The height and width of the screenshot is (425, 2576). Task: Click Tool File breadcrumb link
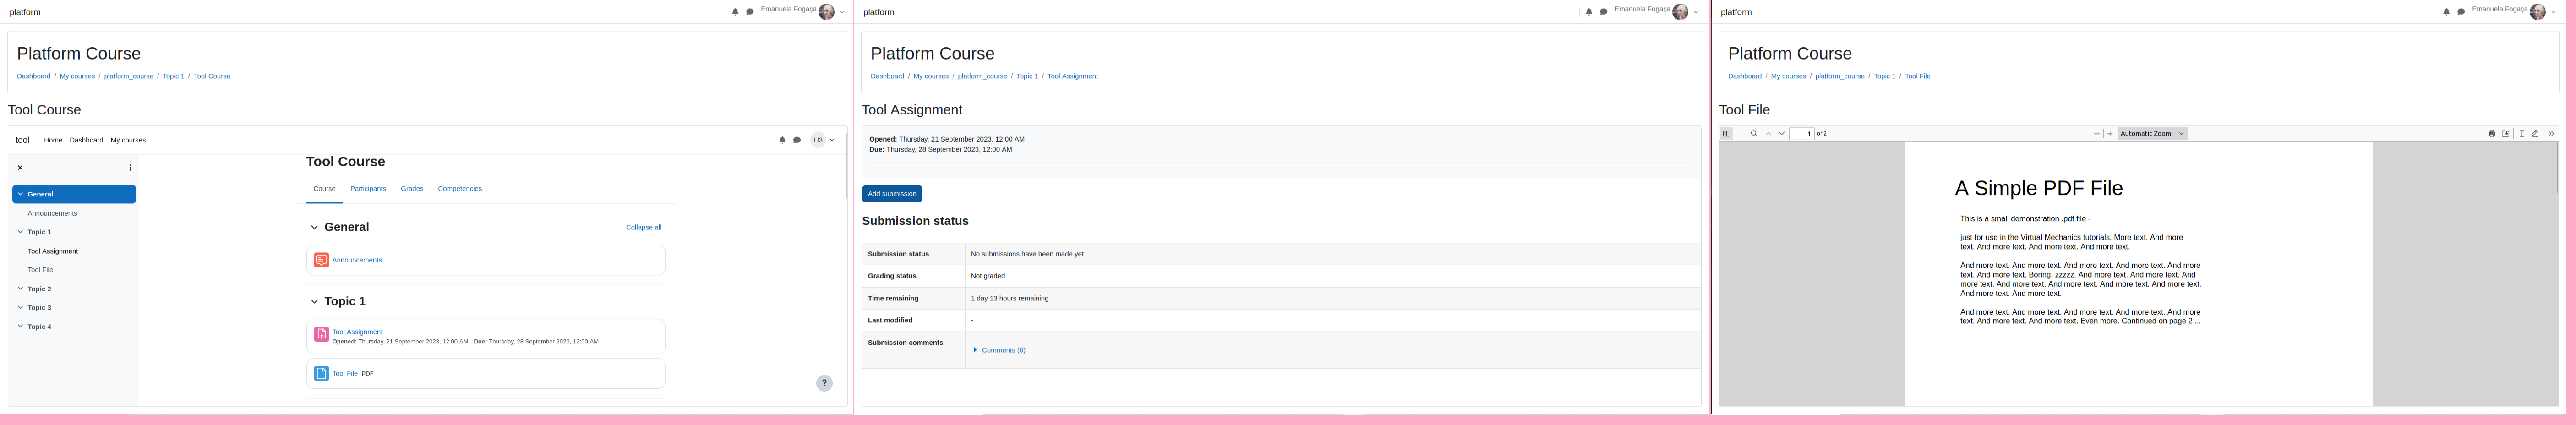click(1917, 76)
